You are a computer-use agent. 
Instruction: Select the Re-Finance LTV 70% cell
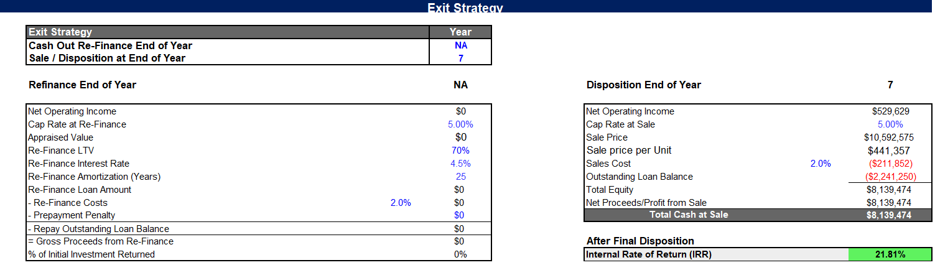[x=460, y=151]
